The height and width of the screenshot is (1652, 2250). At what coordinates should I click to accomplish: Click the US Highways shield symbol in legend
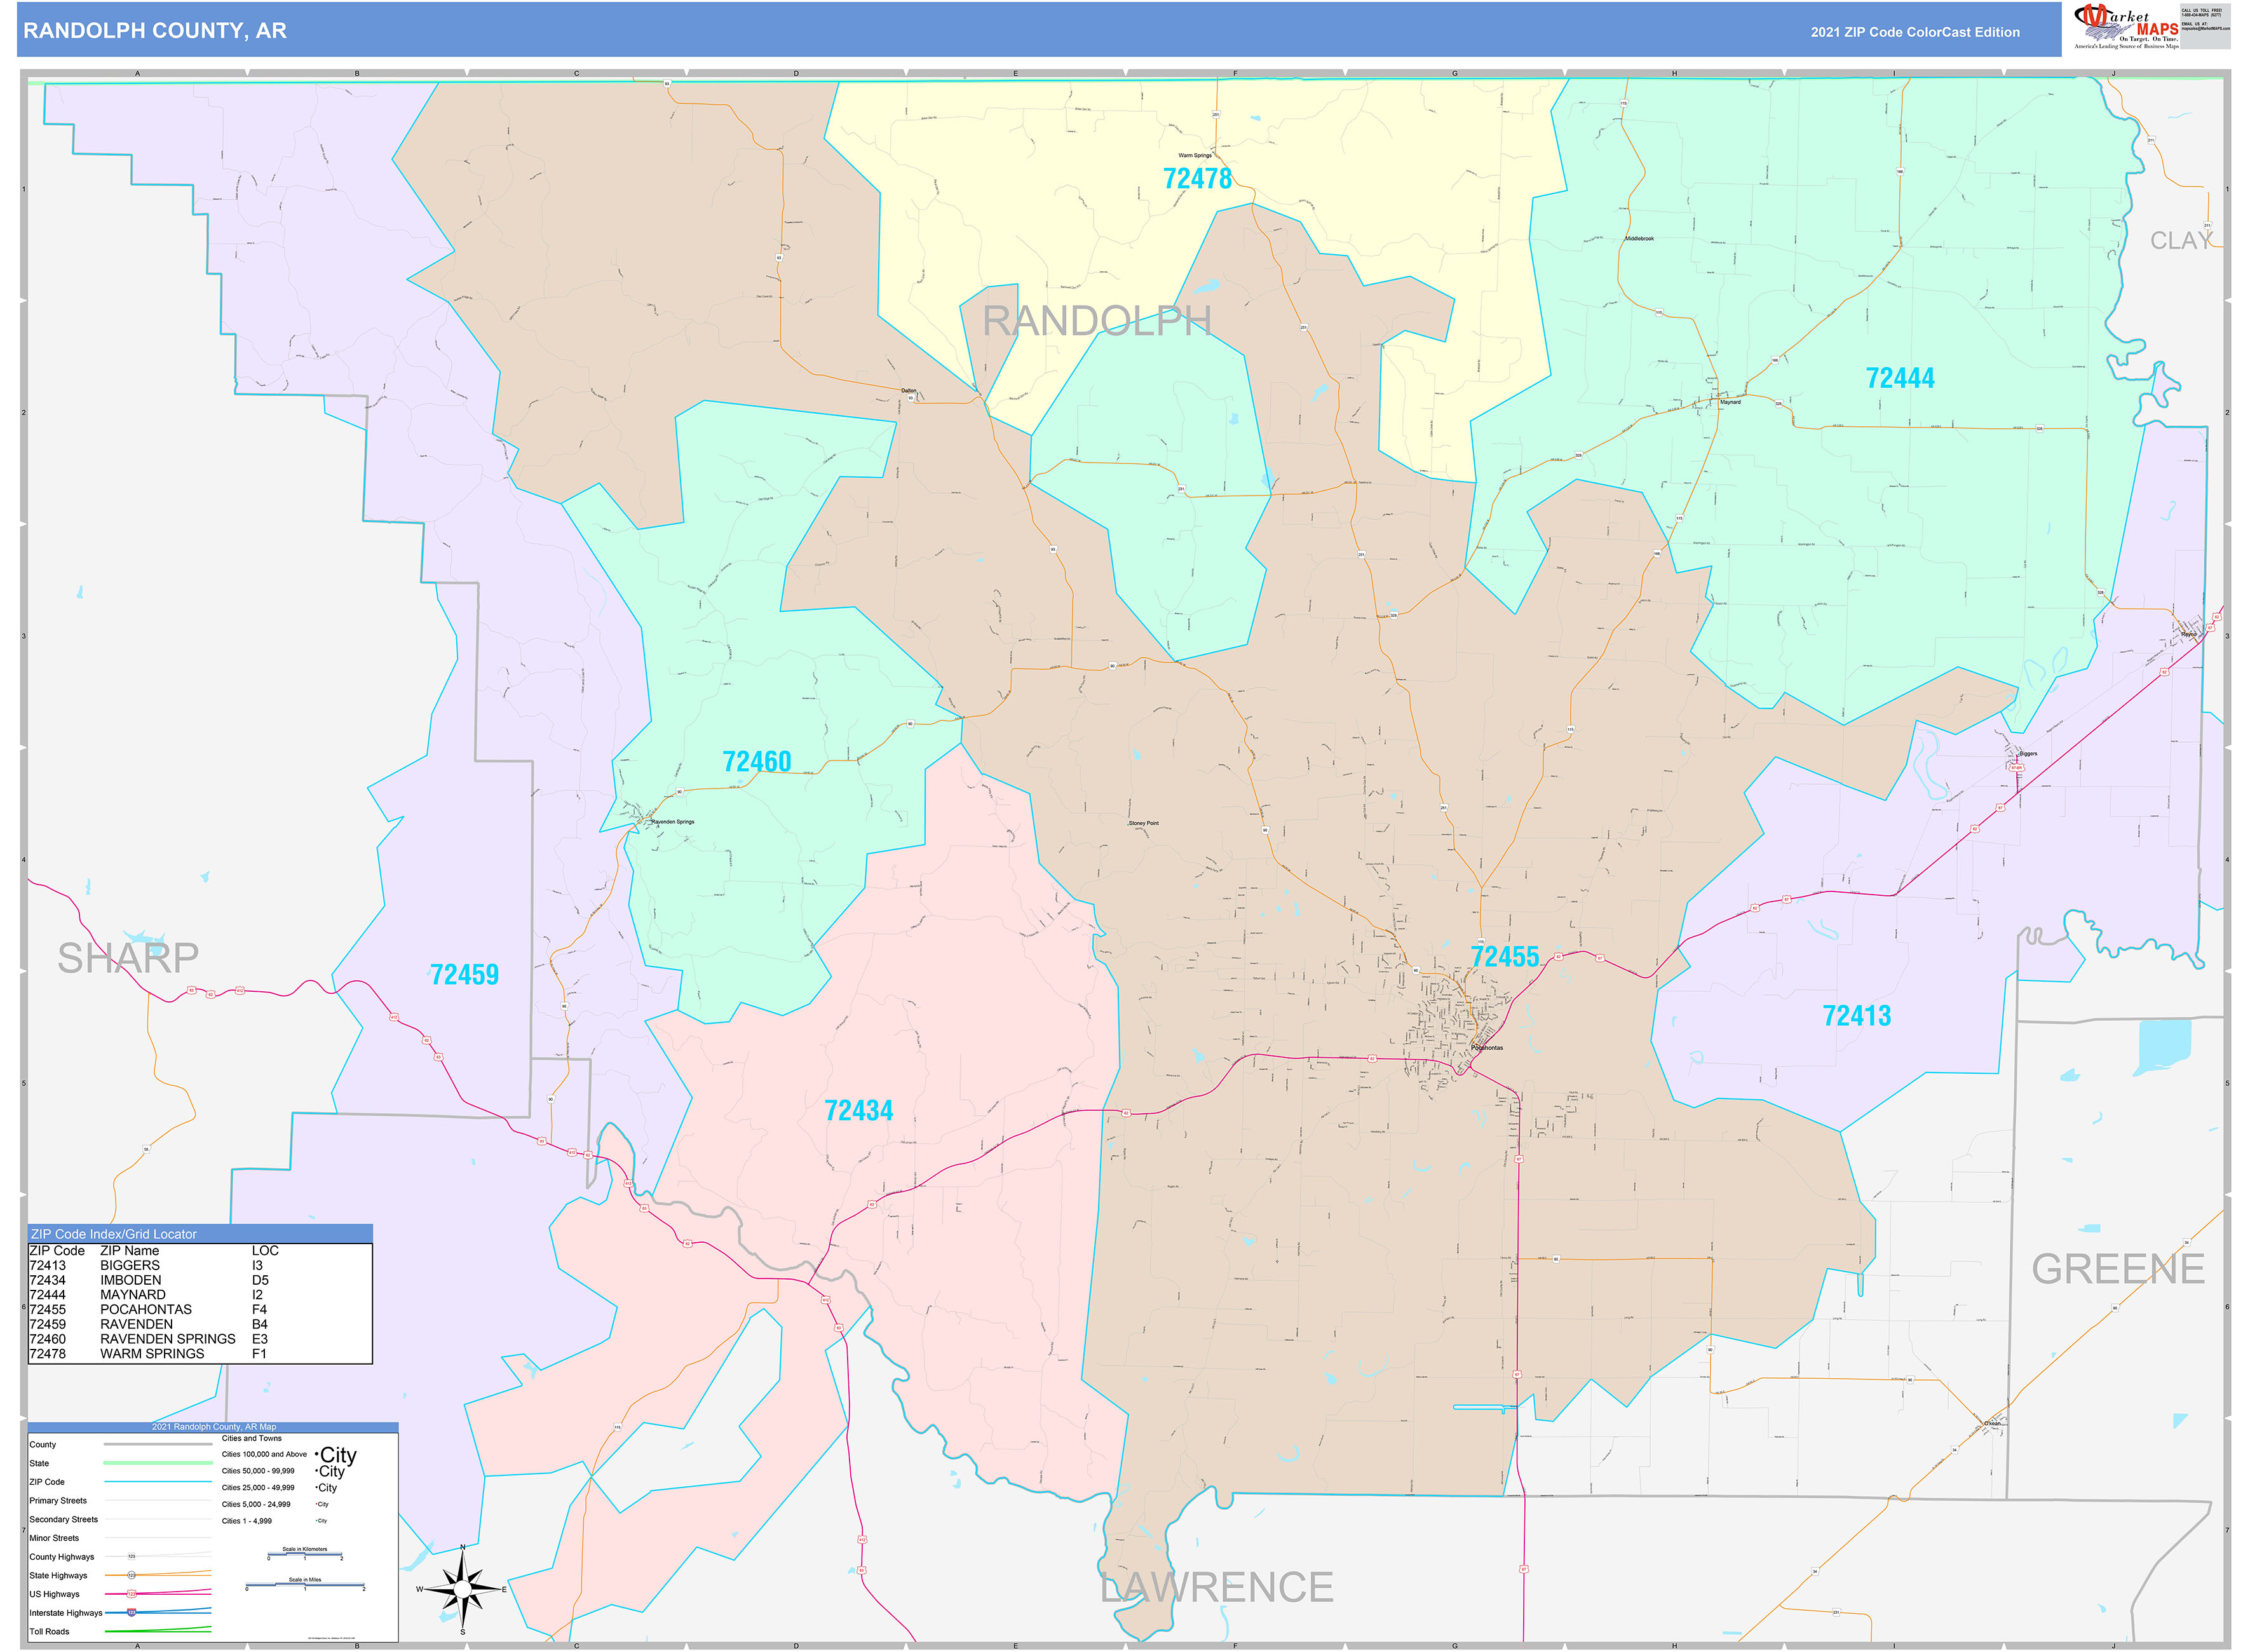(132, 1594)
